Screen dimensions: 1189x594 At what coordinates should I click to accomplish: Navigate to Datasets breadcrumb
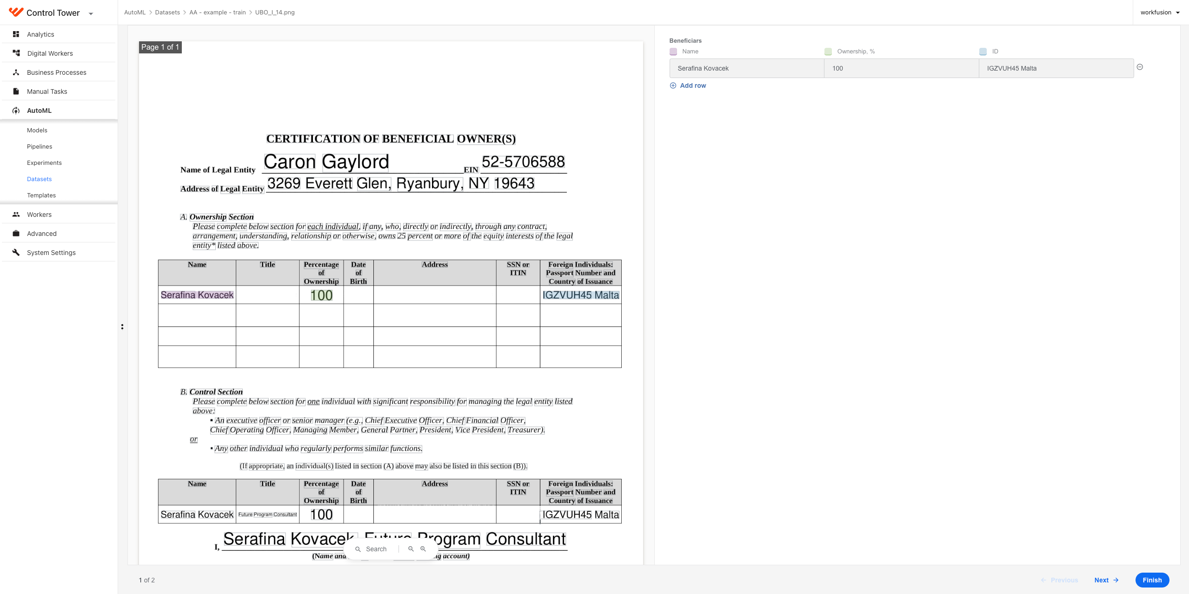tap(167, 12)
